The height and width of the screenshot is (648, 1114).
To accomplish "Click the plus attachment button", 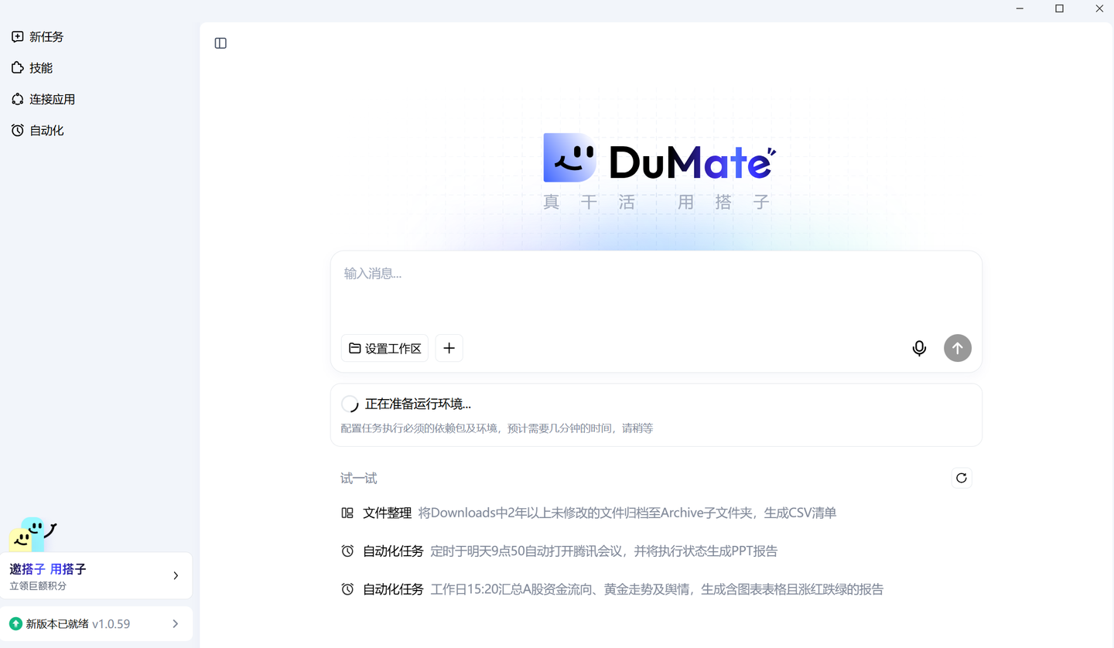I will (449, 348).
